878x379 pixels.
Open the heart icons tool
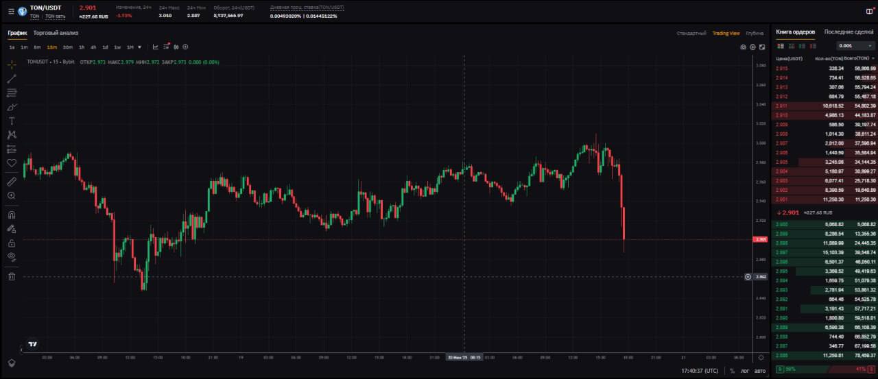tap(12, 163)
